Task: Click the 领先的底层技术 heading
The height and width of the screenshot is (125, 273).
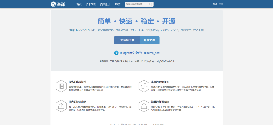Action: tap(78, 82)
